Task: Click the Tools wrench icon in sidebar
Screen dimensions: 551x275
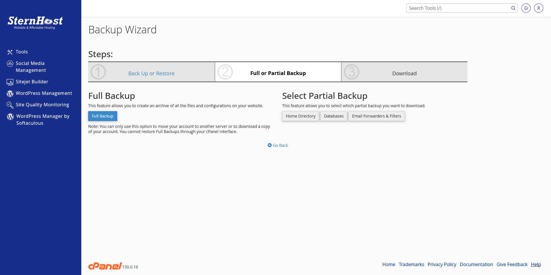Action: (x=10, y=52)
